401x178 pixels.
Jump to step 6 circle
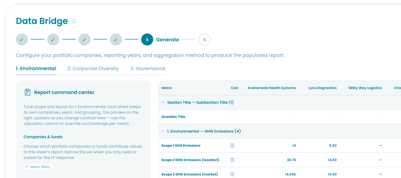[x=205, y=40]
